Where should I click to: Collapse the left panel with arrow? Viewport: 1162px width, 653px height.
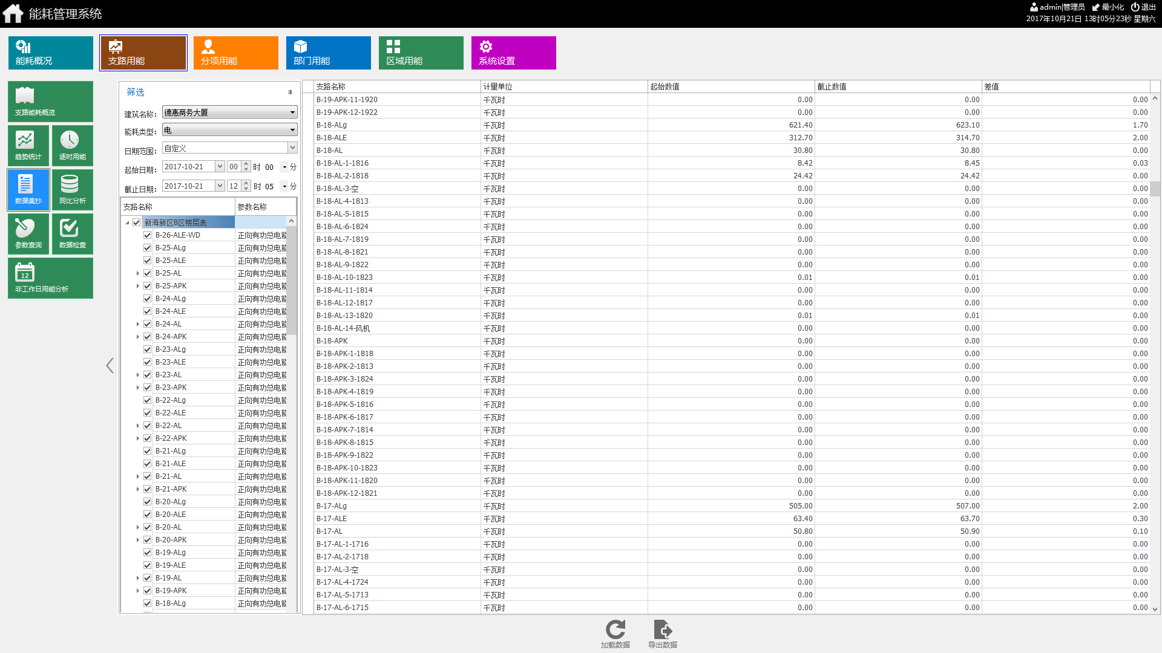point(110,365)
